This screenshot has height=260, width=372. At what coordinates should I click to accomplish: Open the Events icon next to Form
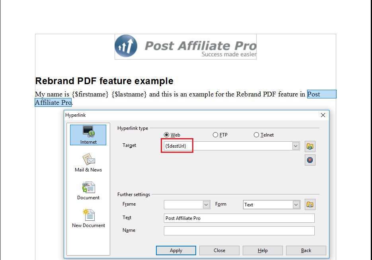(x=310, y=205)
